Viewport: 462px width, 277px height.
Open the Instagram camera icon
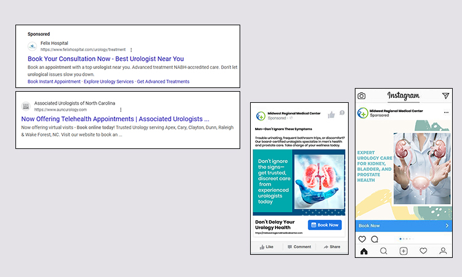pos(362,96)
